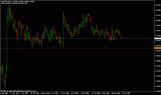Click the 1.48680 price axis label

click(x=158, y=61)
